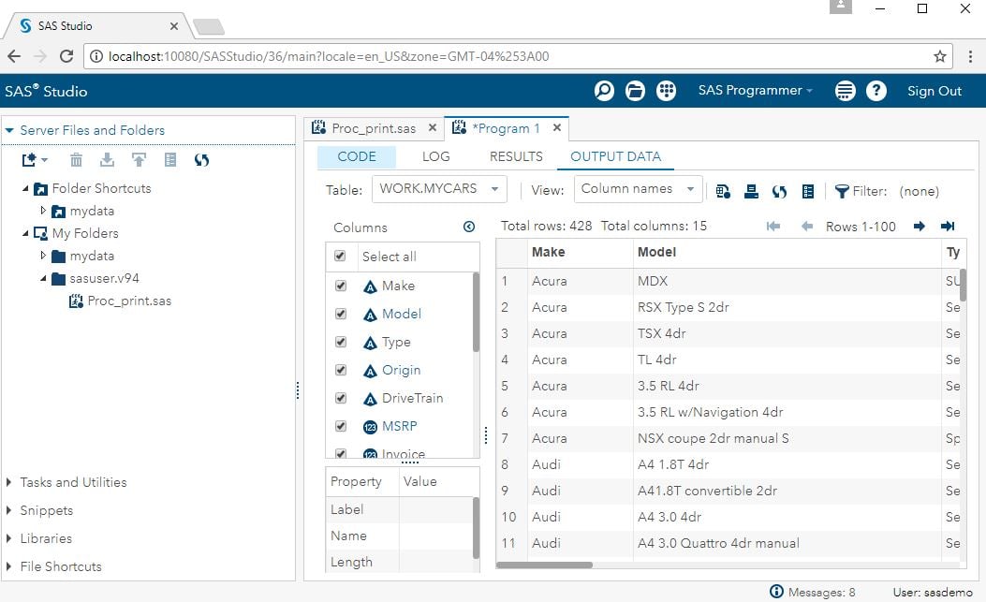Refresh the output data table

pos(780,191)
